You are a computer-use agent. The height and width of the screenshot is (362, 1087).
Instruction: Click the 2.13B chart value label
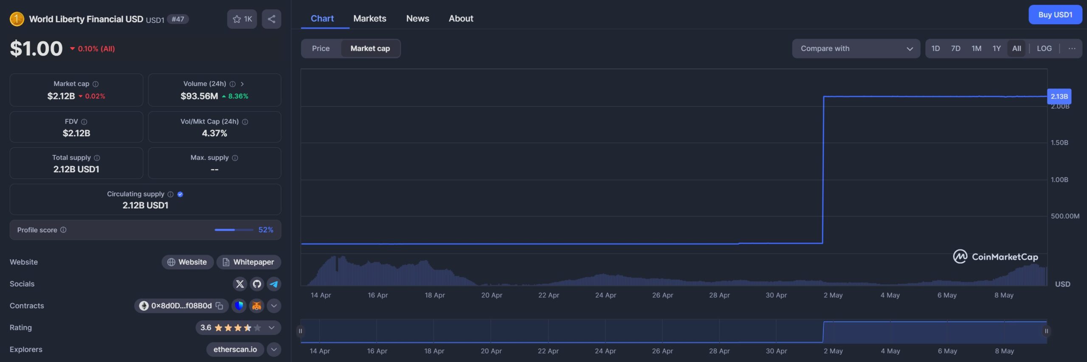point(1059,96)
